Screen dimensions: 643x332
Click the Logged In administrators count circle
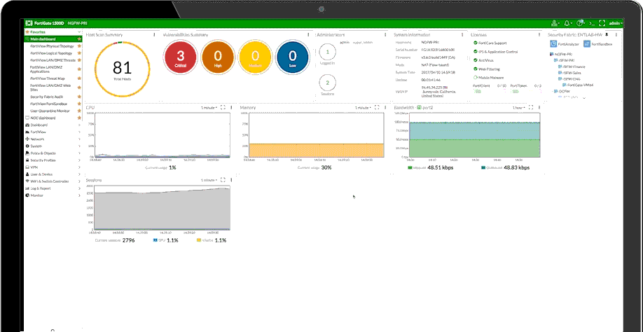click(x=327, y=52)
